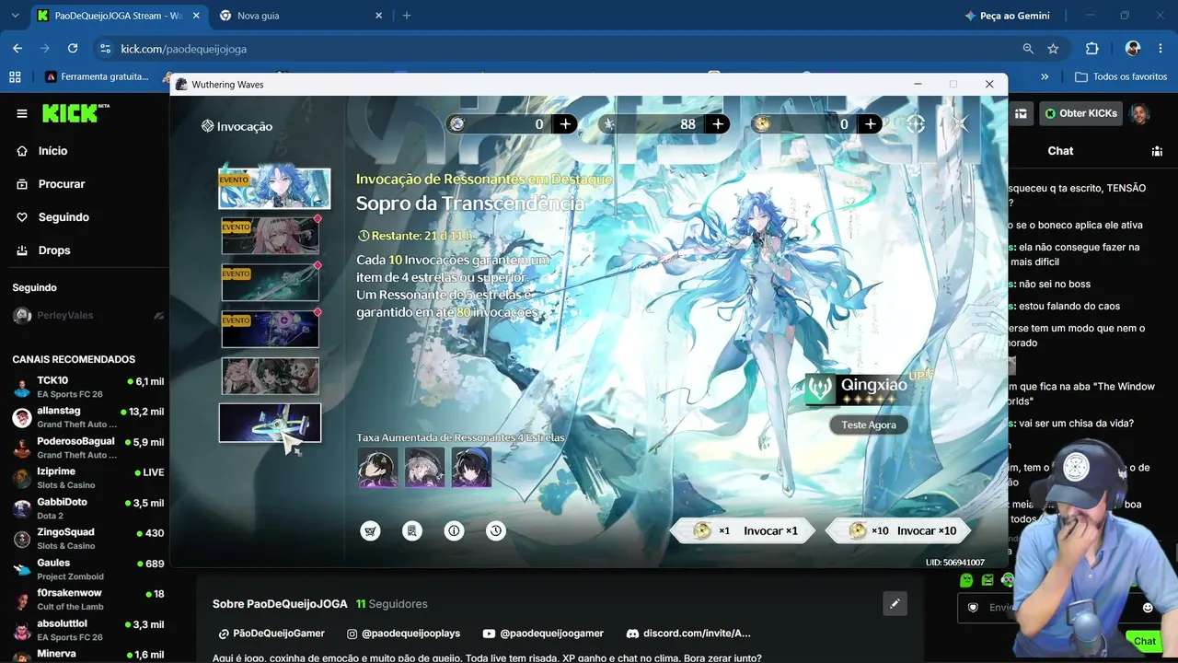The width and height of the screenshot is (1178, 663).
Task: Insert the first green ghost emote
Action: pyautogui.click(x=966, y=580)
